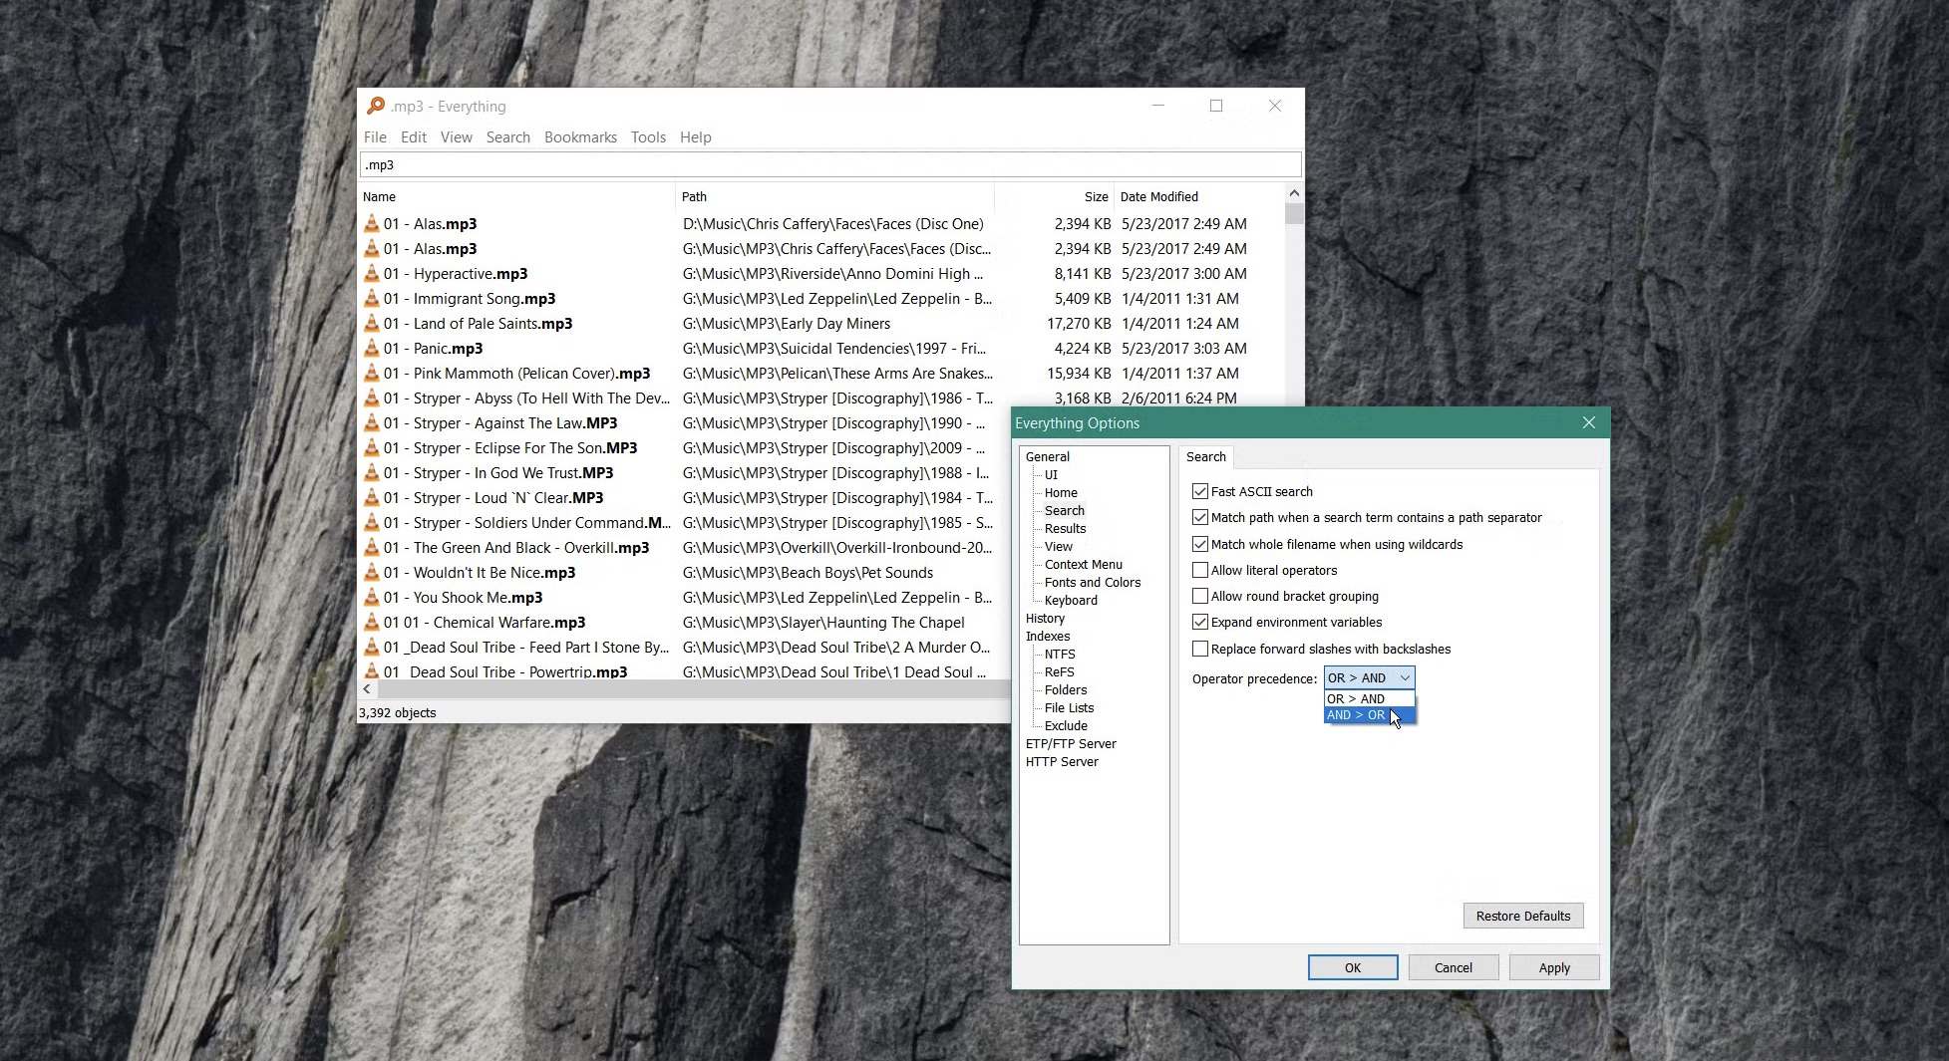Click the icon next to 01 01 - Chemical Warfare.mp3
The image size is (1949, 1061).
[x=370, y=622]
